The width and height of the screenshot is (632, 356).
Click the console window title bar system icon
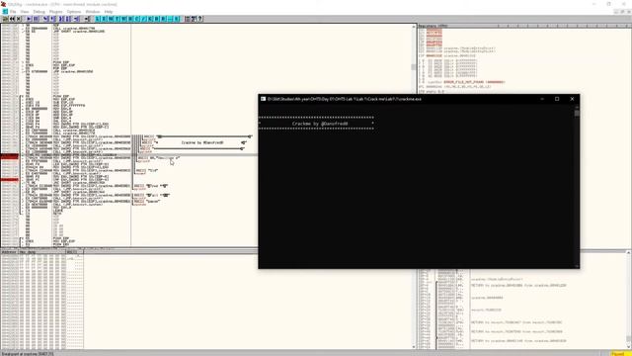click(x=263, y=99)
